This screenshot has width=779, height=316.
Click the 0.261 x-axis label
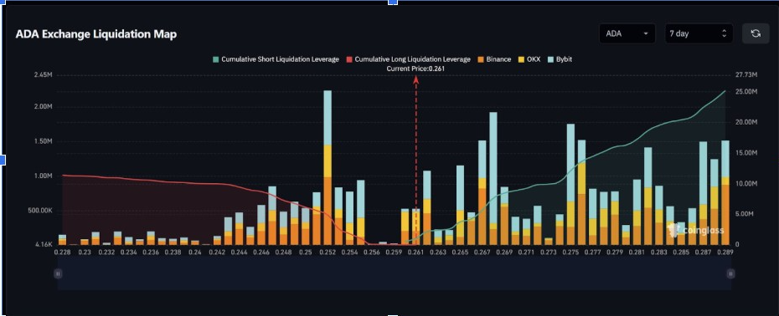coord(415,252)
